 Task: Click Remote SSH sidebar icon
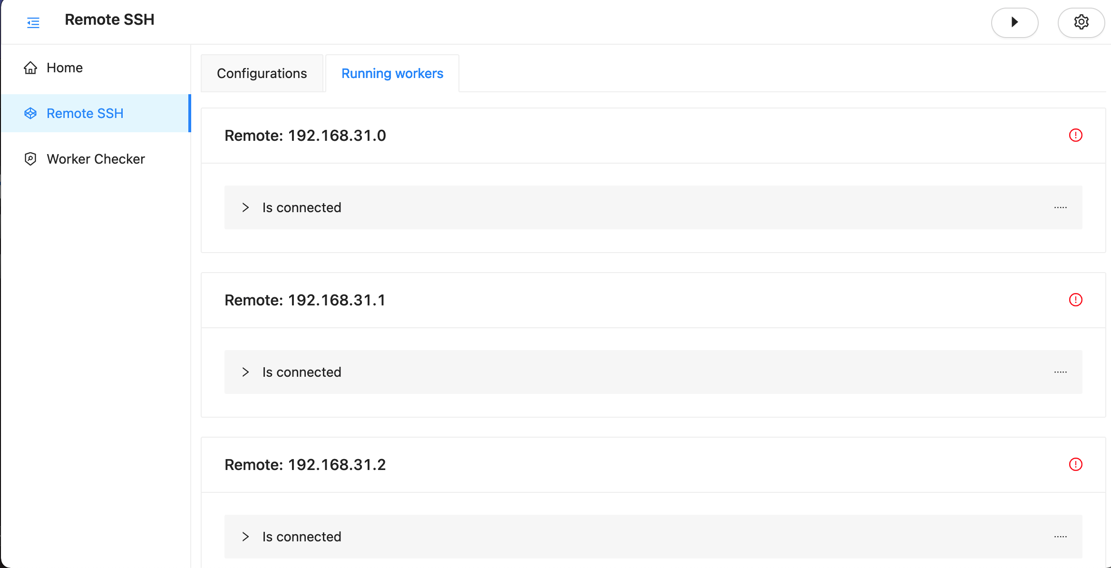pos(30,113)
